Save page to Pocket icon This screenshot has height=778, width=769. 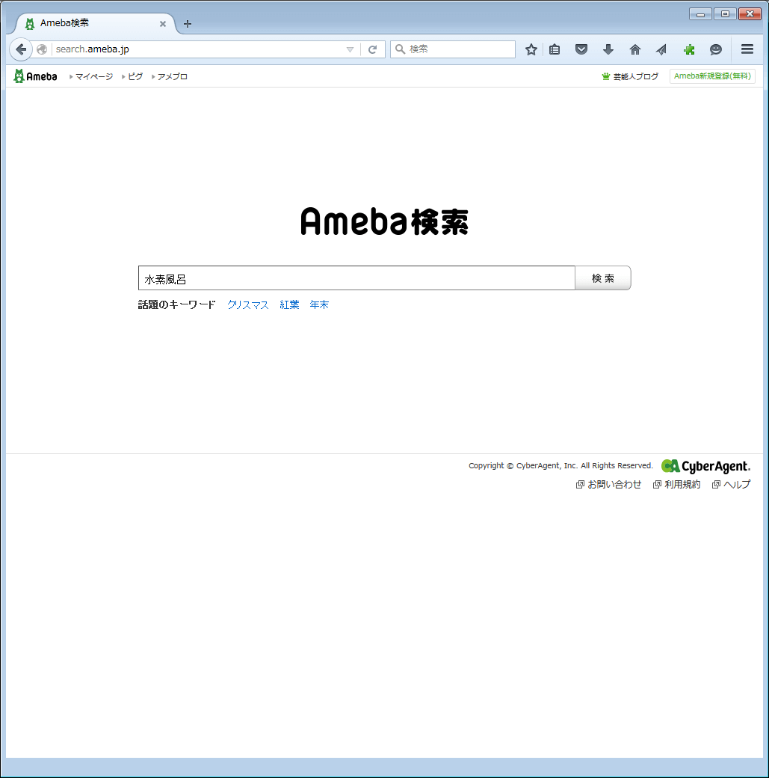pos(581,49)
